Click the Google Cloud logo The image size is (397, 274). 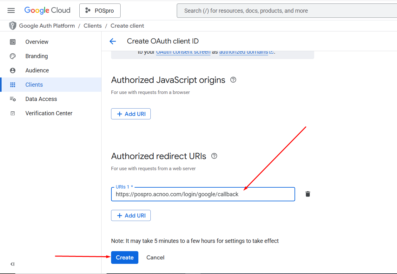tap(47, 10)
